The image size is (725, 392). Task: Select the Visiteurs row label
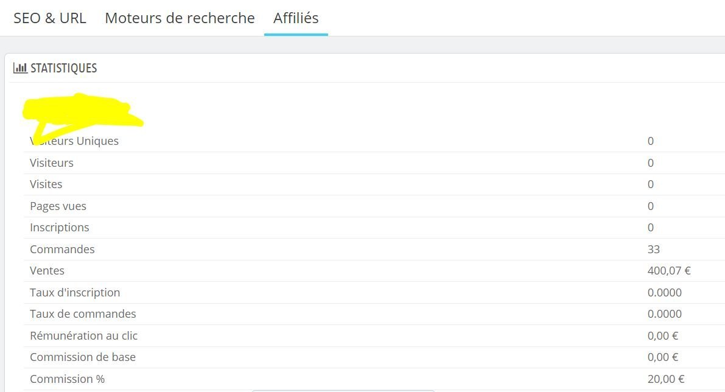52,163
